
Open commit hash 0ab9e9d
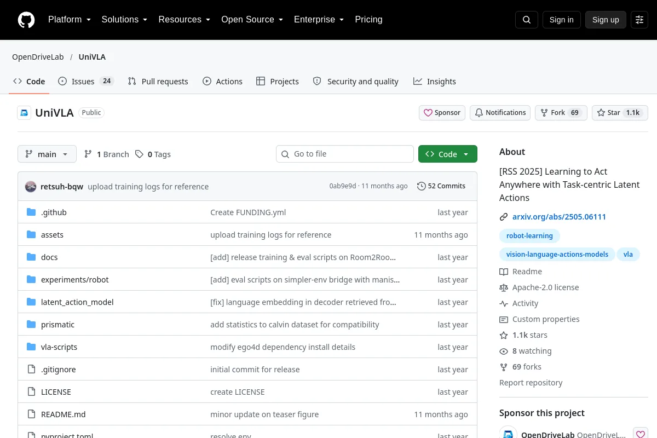tap(343, 186)
